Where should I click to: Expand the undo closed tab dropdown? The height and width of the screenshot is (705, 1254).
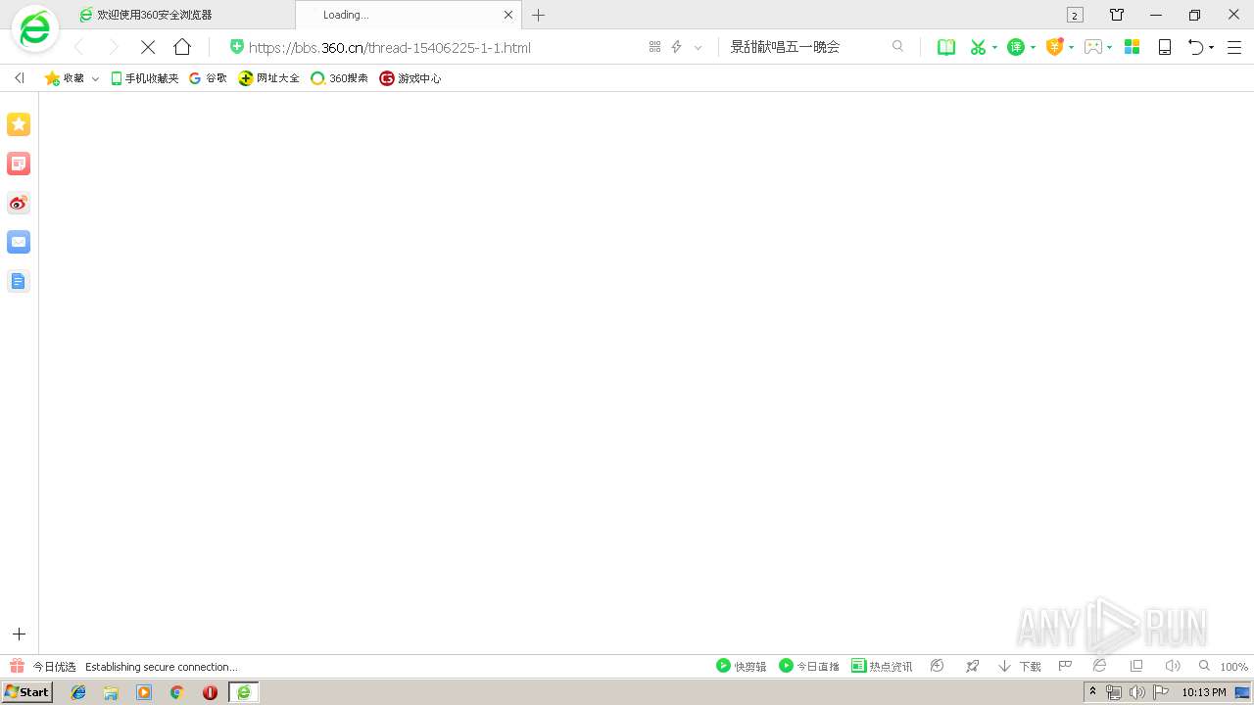(1211, 47)
